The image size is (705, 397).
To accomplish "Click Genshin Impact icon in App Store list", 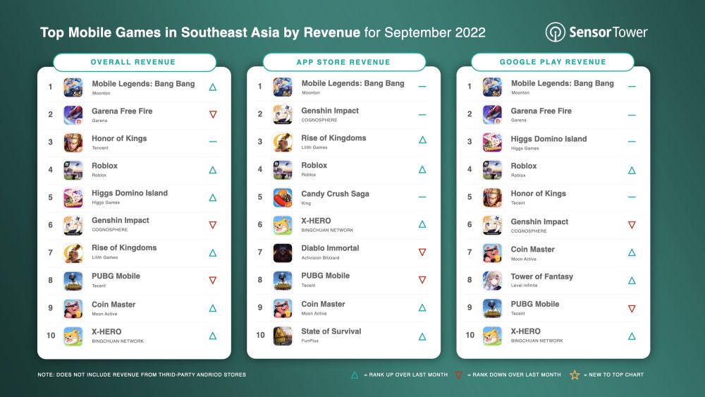I will pos(283,115).
